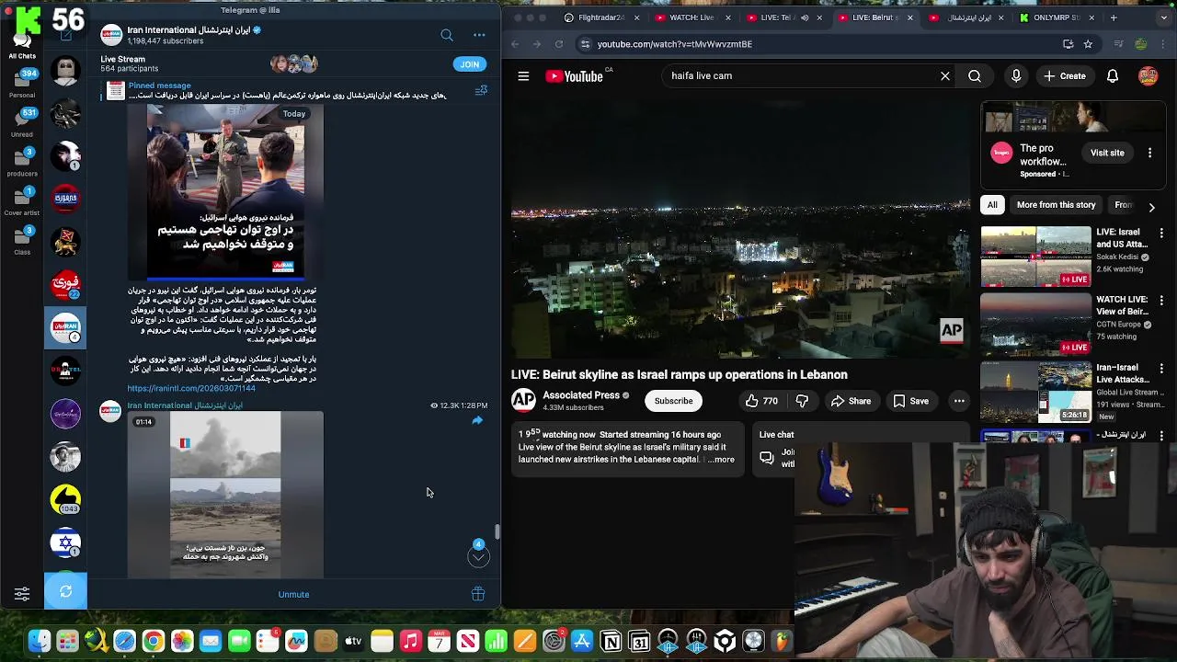Start YouTube voice search microphone

(x=1016, y=76)
